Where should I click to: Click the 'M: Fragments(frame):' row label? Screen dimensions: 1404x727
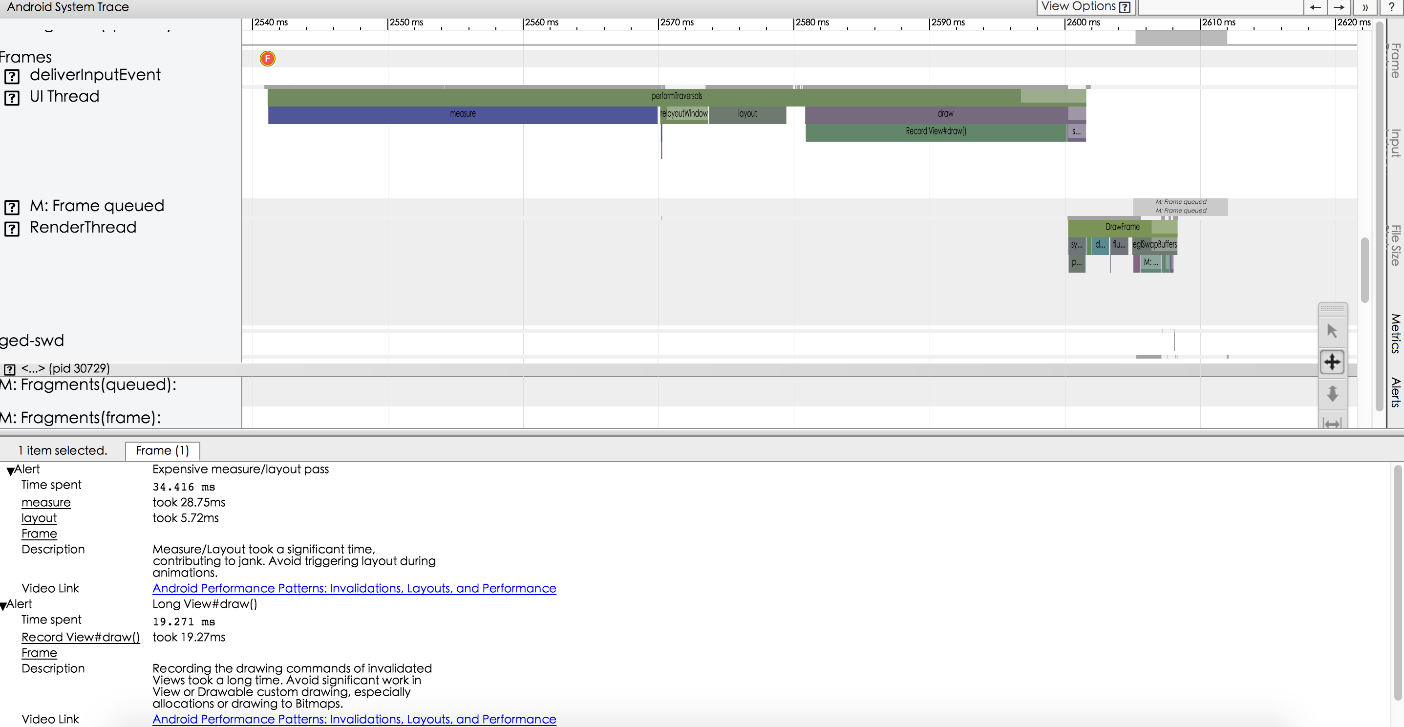coord(81,418)
